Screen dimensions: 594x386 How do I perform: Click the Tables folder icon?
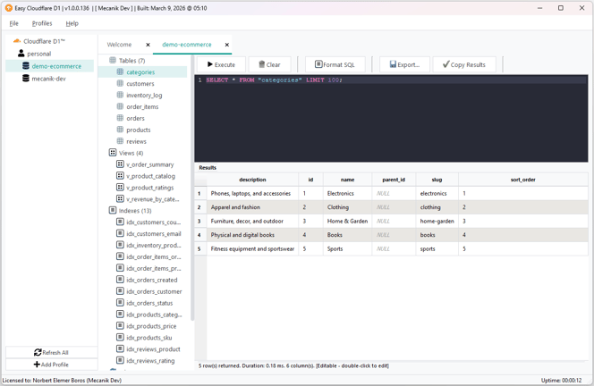point(113,60)
